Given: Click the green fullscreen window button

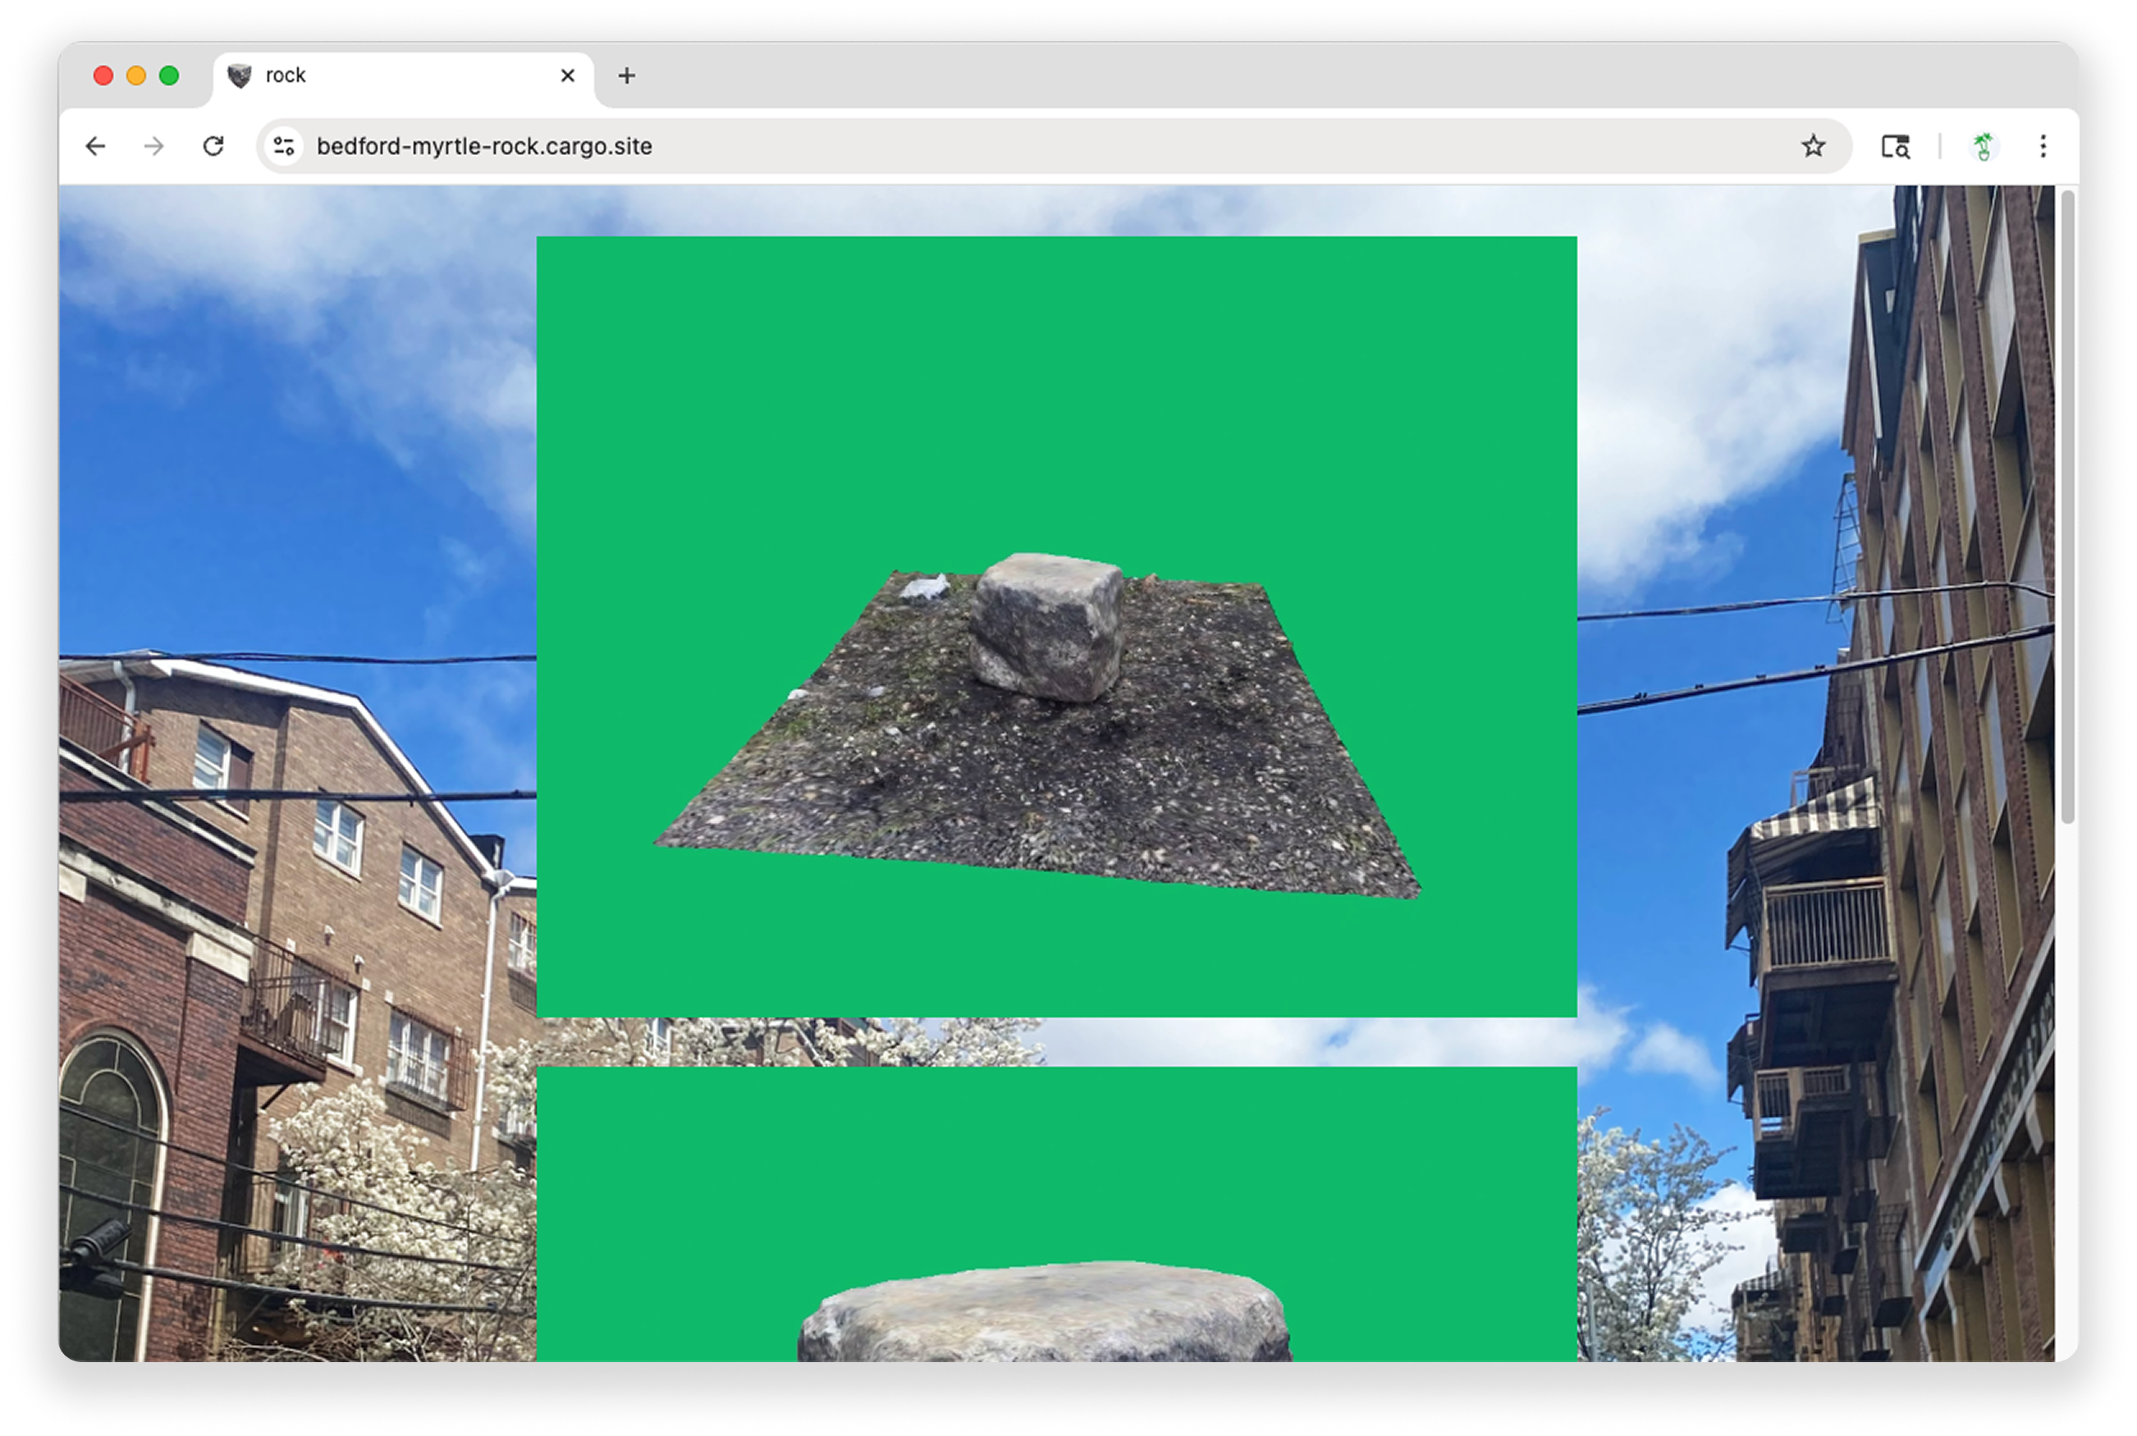Looking at the screenshot, I should point(169,76).
